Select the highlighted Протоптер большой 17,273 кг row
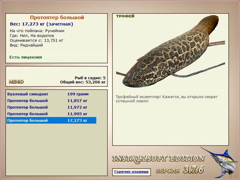The height and width of the screenshot is (180, 240). click(51, 121)
